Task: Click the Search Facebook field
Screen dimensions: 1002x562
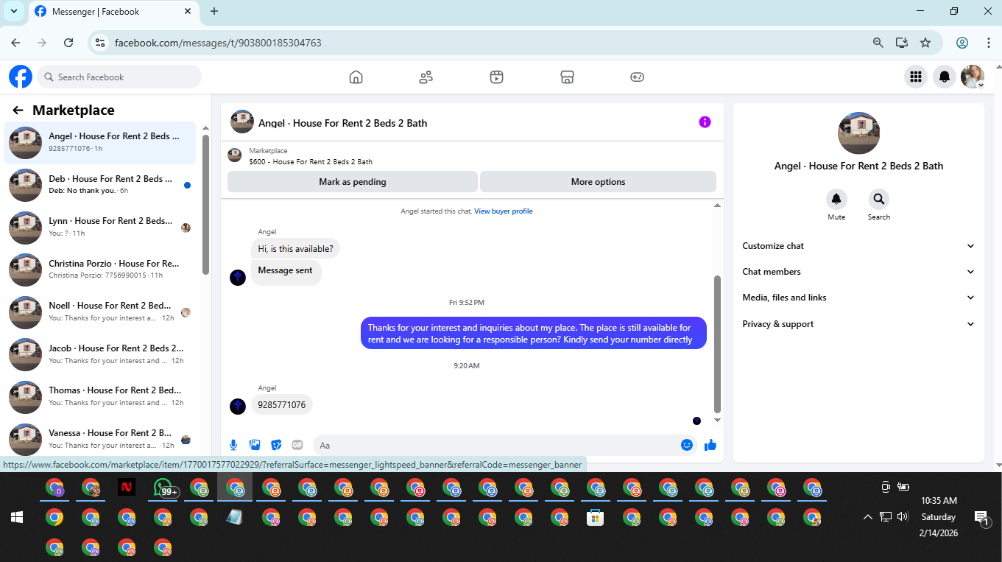Action: pyautogui.click(x=119, y=77)
